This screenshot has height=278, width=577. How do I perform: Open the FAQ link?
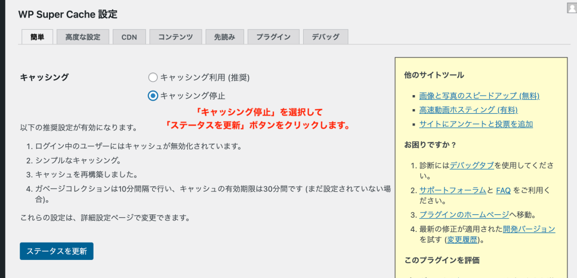(503, 190)
